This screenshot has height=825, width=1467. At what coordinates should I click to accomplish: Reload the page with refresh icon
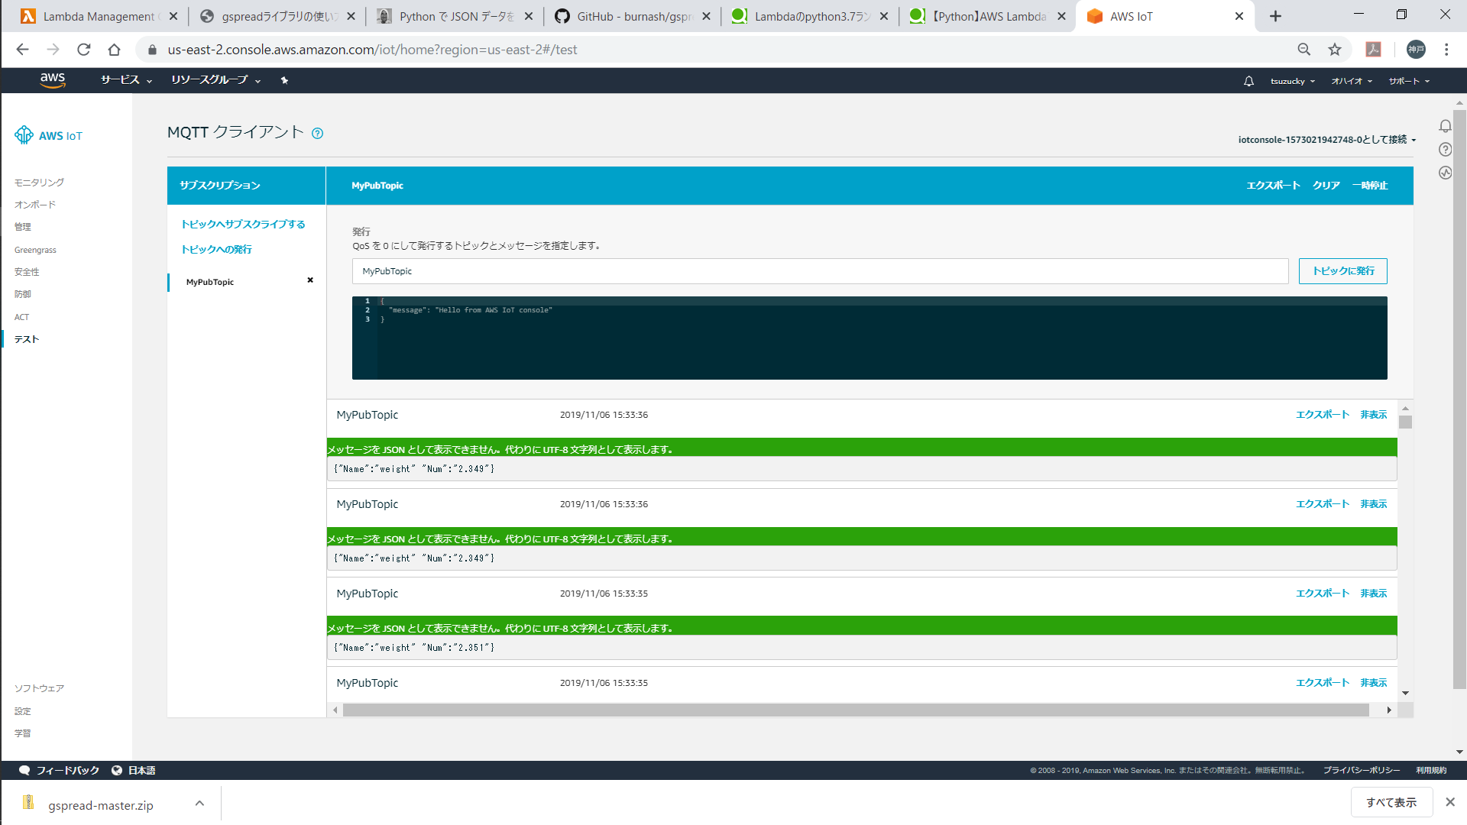[x=84, y=50]
